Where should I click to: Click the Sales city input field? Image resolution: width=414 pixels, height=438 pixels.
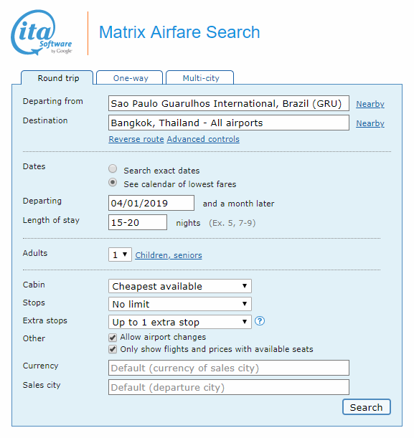coord(229,387)
